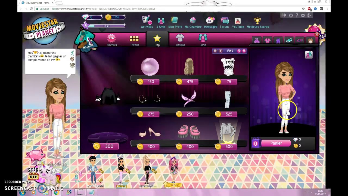Reload the page in Chrome
This screenshot has width=348, height=196.
(31, 9)
